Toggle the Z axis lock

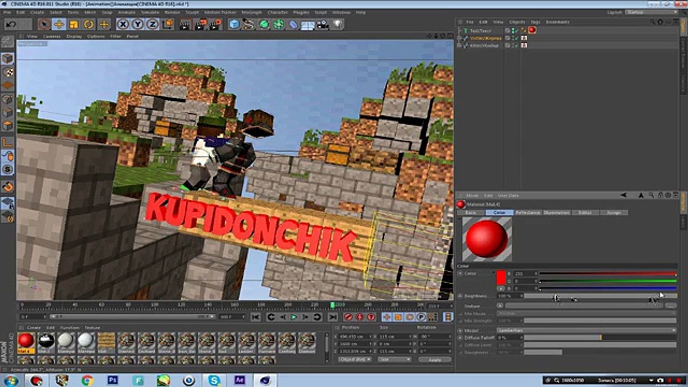[153, 24]
